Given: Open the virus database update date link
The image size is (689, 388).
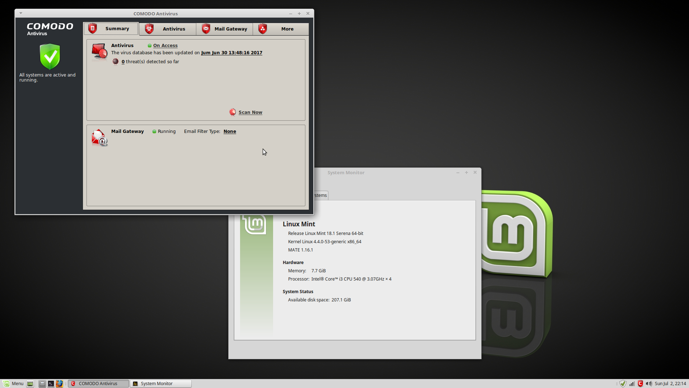Looking at the screenshot, I should (232, 53).
